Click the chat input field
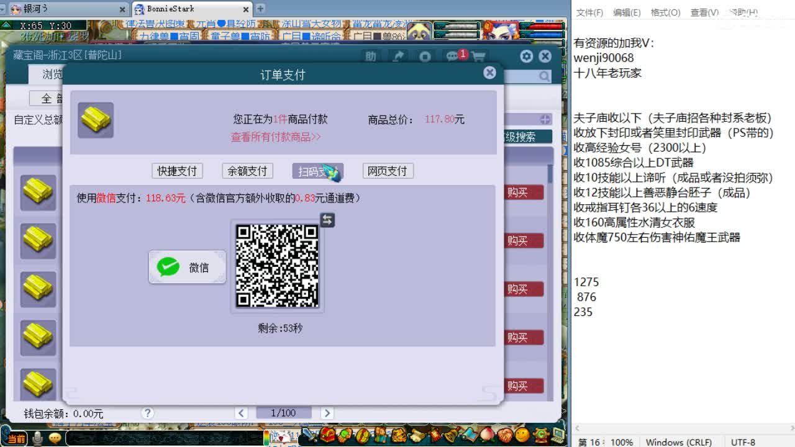 pos(165,438)
